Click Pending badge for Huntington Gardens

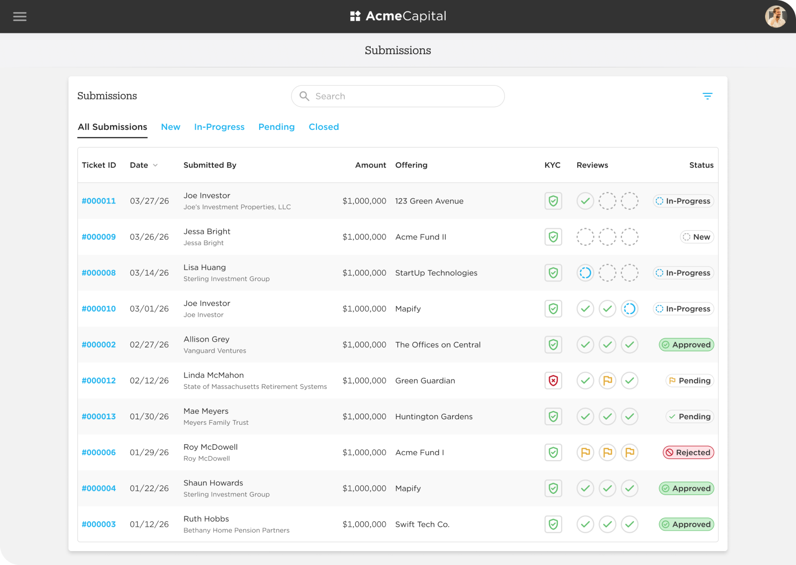(x=690, y=416)
